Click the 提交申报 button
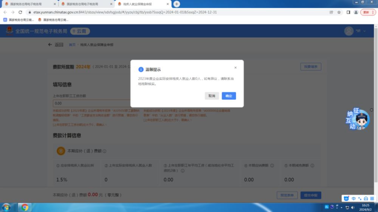Image resolution: width=378 pixels, height=212 pixels. pyautogui.click(x=311, y=195)
